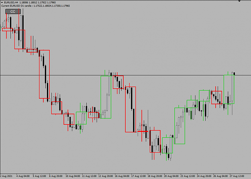Select the green daily box above 23 Aug 12:00

click(192, 104)
